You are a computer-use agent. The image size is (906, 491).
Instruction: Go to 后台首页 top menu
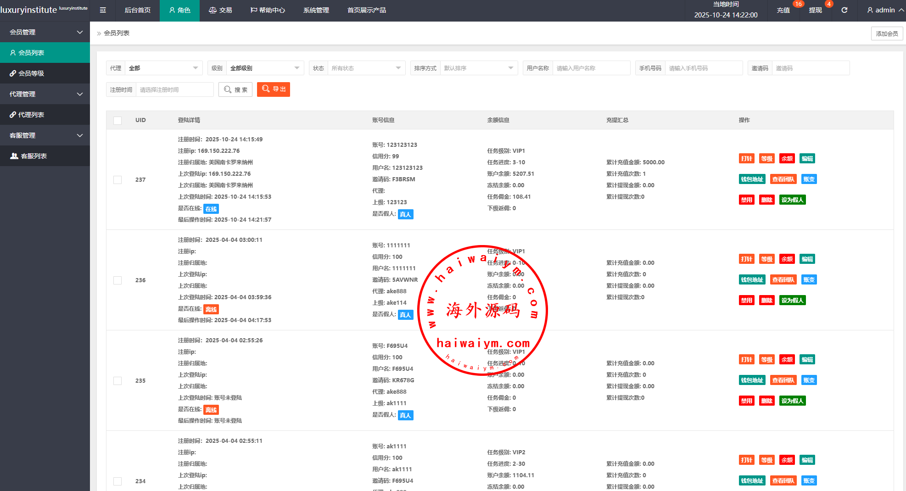pyautogui.click(x=138, y=10)
